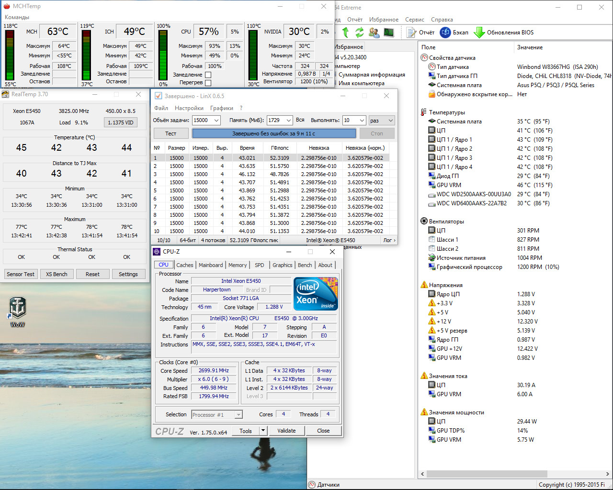
Task: Click the LinX completed progress bar
Action: click(274, 134)
